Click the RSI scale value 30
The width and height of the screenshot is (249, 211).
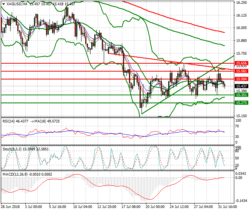click(x=237, y=137)
